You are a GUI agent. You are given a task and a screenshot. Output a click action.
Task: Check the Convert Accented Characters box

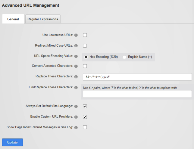85,66
